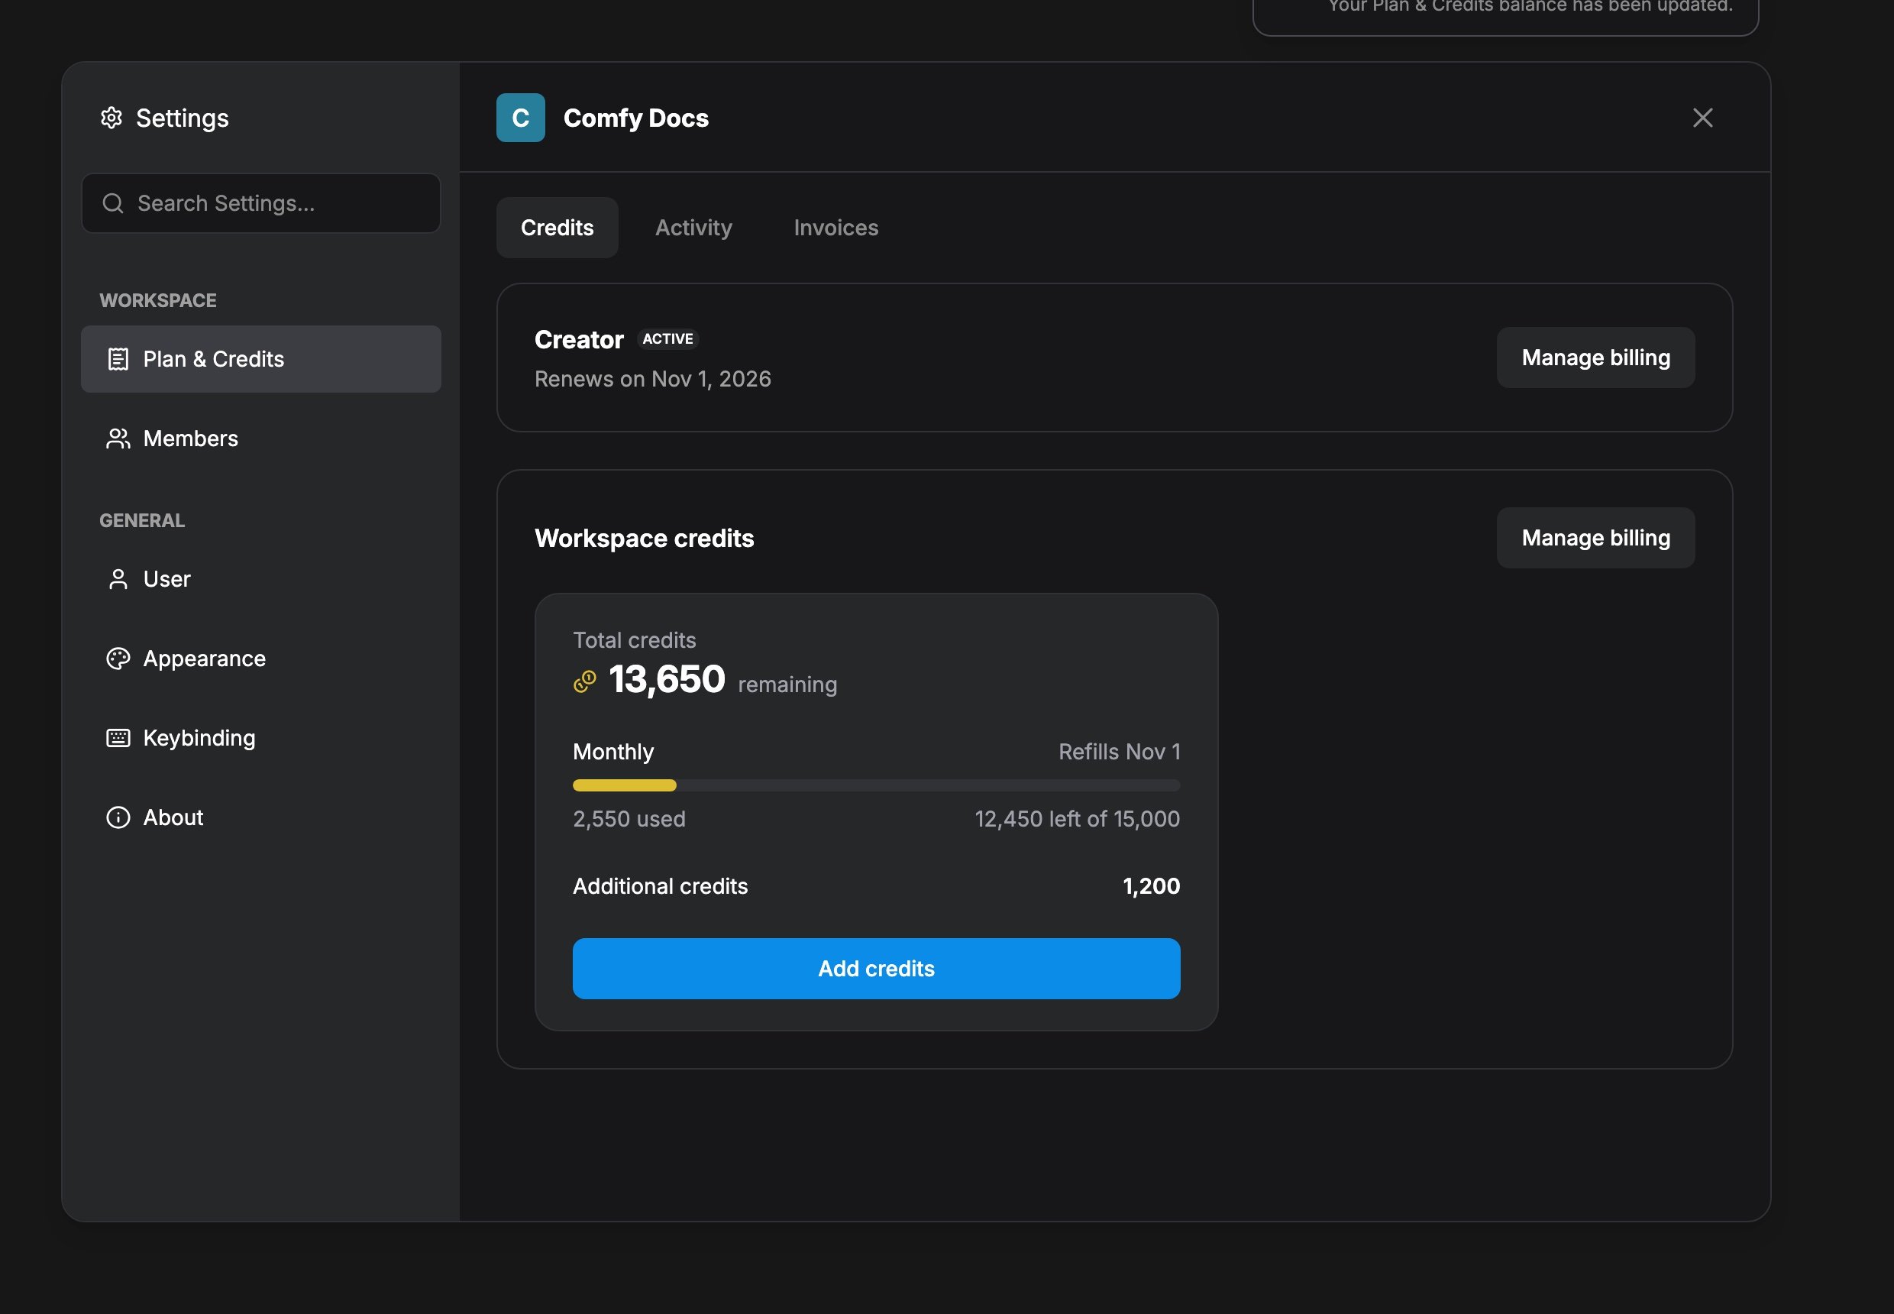Viewport: 1894px width, 1314px height.
Task: Click the 'Monthly' label
Action: [613, 752]
